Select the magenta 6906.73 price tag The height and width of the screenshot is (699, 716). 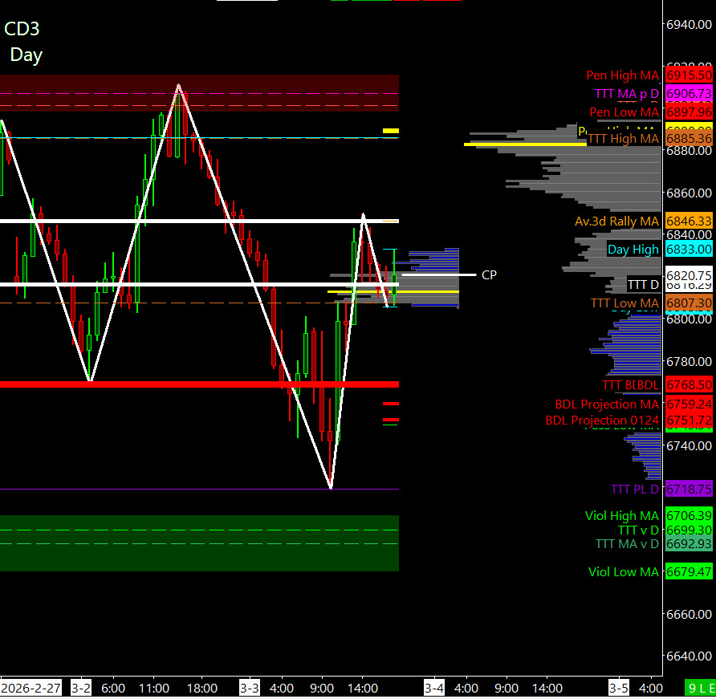click(x=689, y=94)
